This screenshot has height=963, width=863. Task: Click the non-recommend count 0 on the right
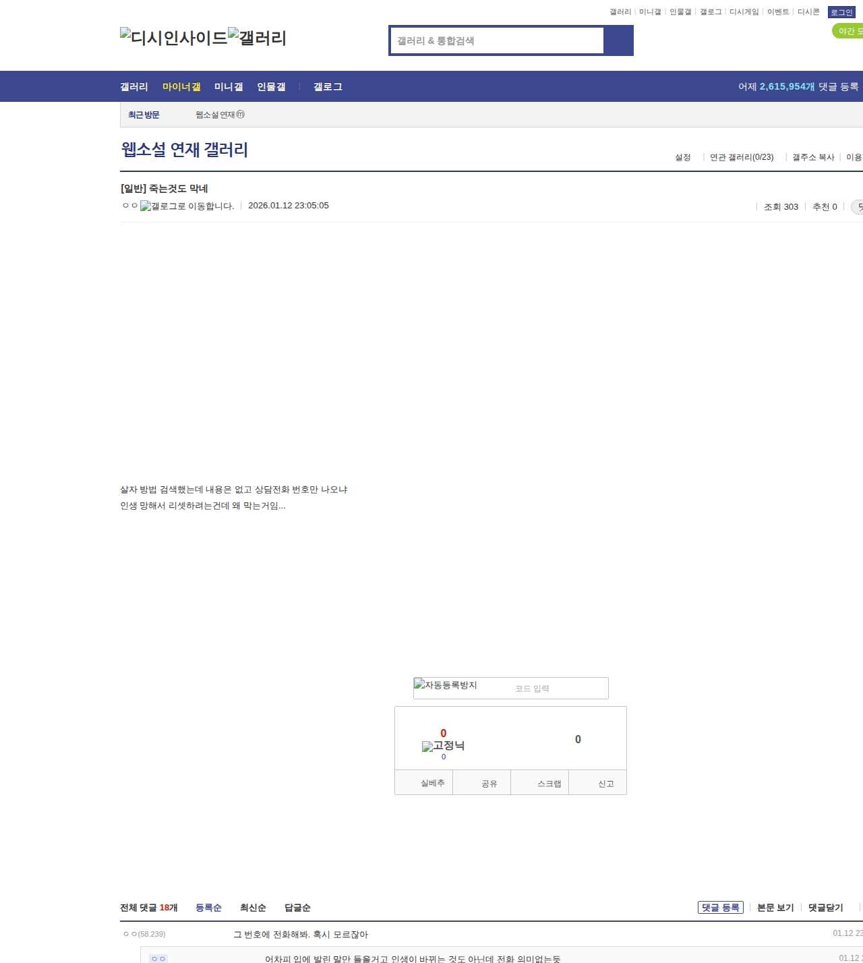coord(578,740)
